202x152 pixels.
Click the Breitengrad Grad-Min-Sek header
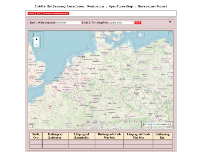tap(109, 136)
